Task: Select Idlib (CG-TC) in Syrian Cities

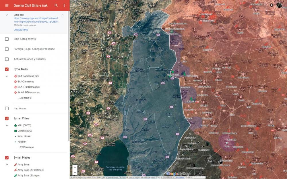Action: (25, 125)
